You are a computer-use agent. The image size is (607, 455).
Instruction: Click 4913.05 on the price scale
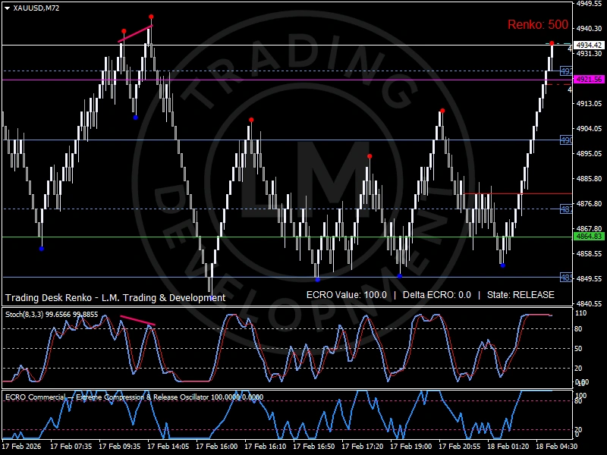[x=589, y=103]
